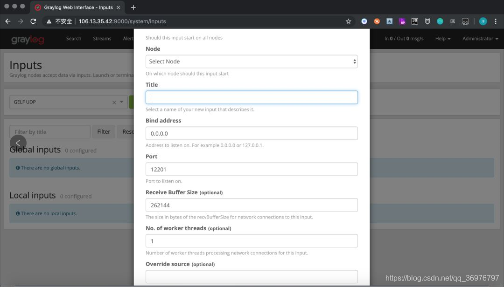Image resolution: width=504 pixels, height=287 pixels.
Task: Click the previous-image arrow circle
Action: (18, 143)
